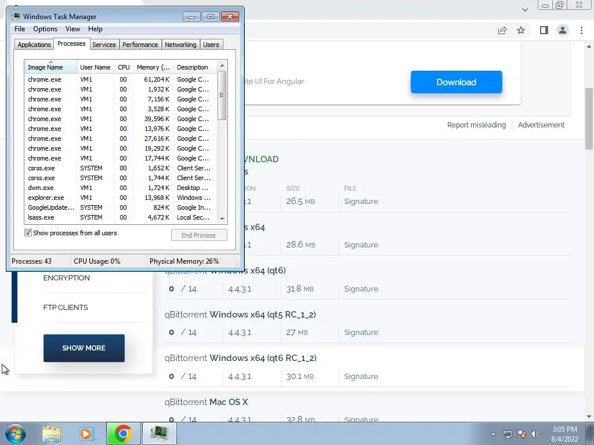
Task: Select chrome.exe using 61,204 K
Action: tap(121, 79)
